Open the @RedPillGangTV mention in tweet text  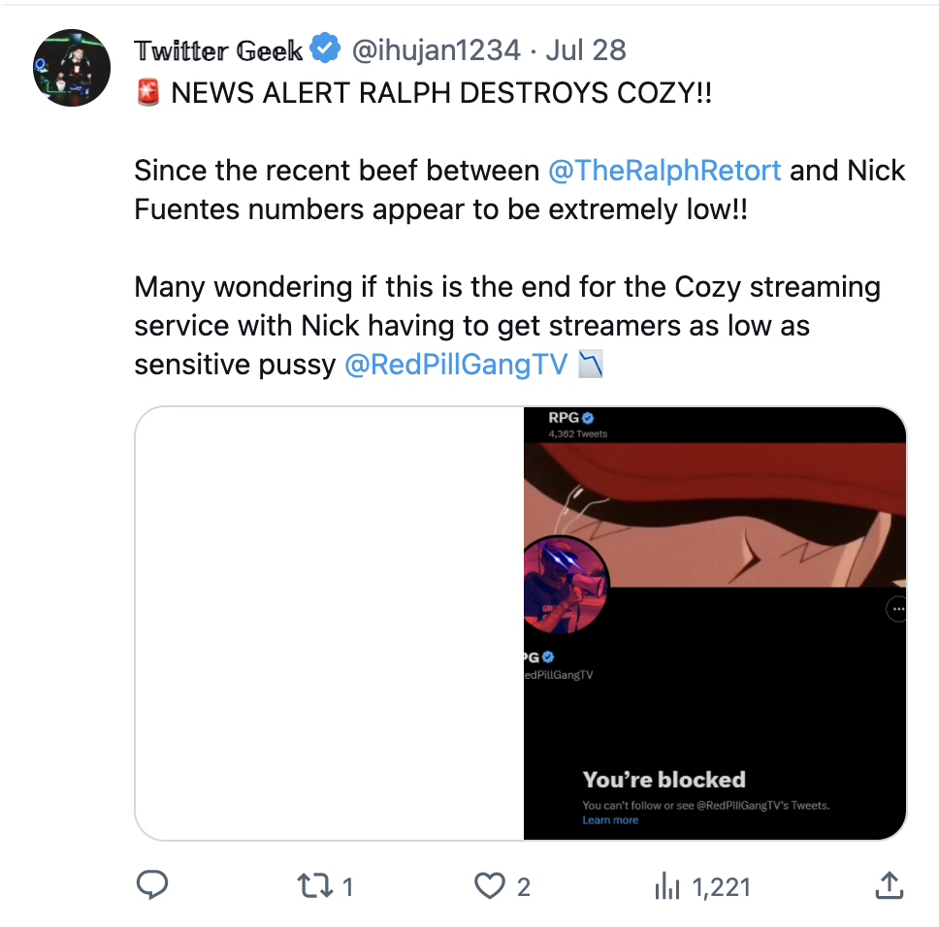456,365
